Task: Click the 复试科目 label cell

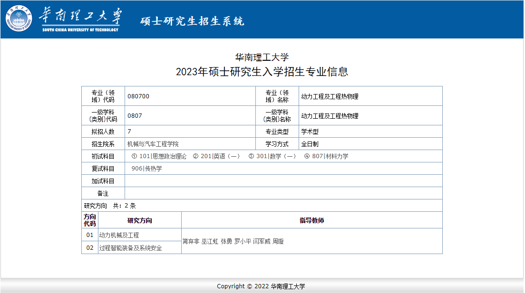Action: click(x=103, y=169)
